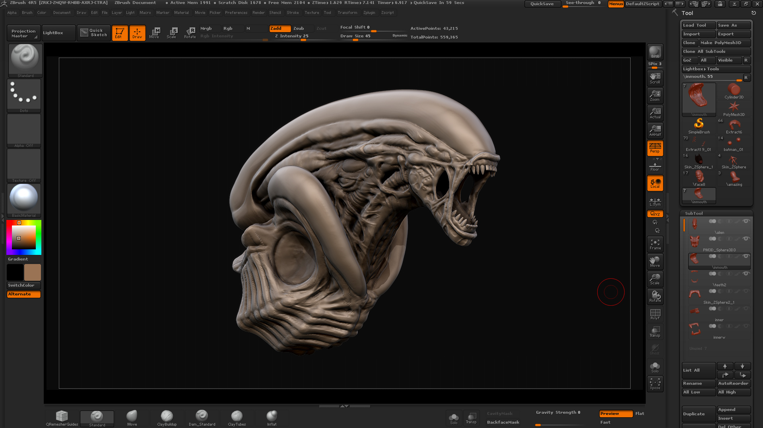The image size is (763, 428).
Task: Toggle Local transformations button
Action: click(655, 183)
